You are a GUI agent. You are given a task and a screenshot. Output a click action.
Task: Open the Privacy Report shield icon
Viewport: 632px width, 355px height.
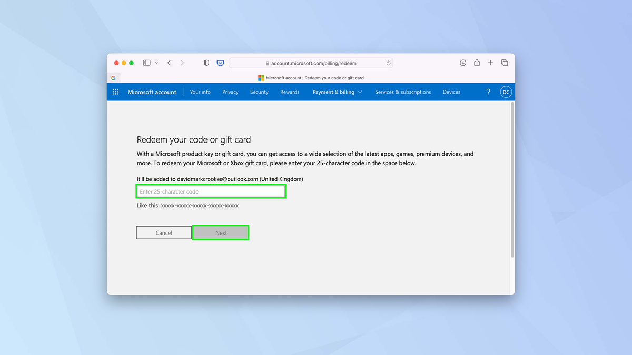click(x=206, y=63)
